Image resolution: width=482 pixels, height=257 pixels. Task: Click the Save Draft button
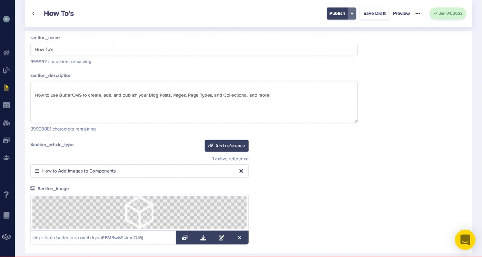coord(374,14)
